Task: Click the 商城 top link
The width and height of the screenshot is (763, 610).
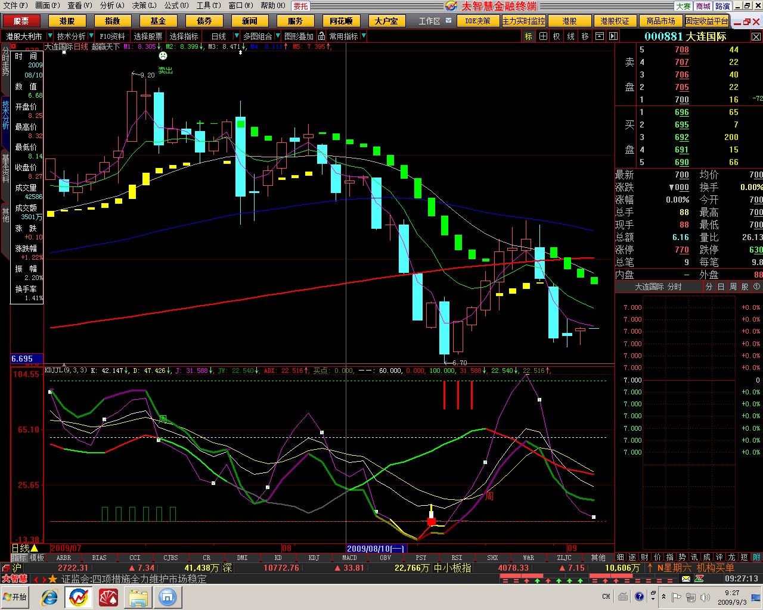Action: [703, 6]
